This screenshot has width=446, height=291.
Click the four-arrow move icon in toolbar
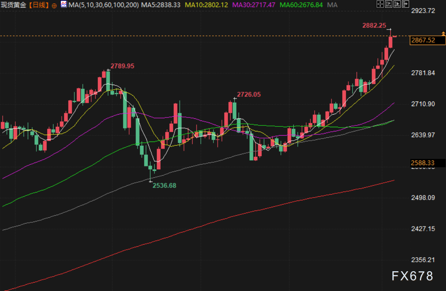380,4
